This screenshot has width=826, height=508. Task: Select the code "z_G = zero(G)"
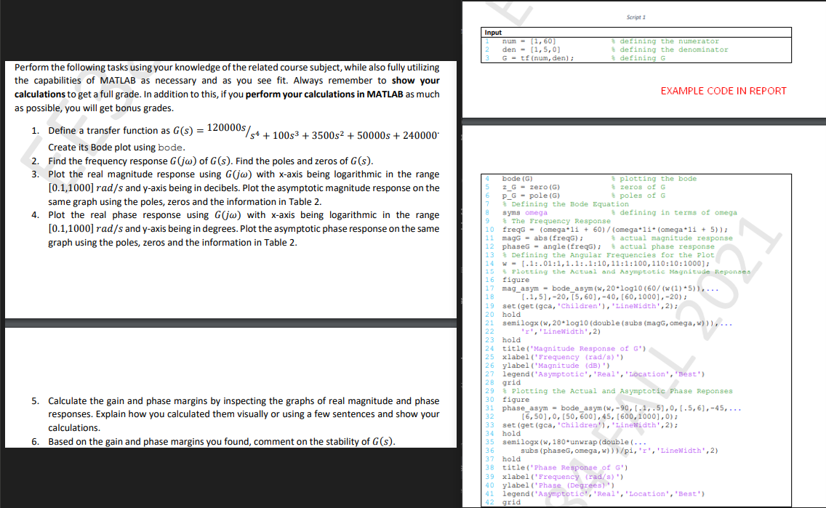pyautogui.click(x=531, y=187)
